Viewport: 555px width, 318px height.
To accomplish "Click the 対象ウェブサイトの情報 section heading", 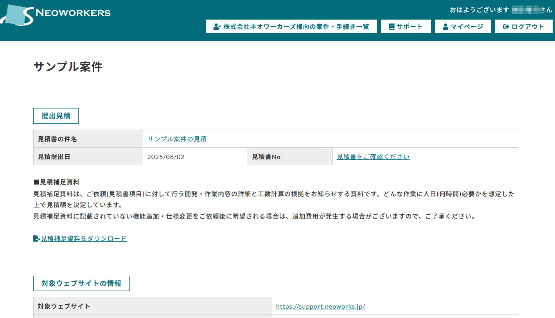I will 81,284.
